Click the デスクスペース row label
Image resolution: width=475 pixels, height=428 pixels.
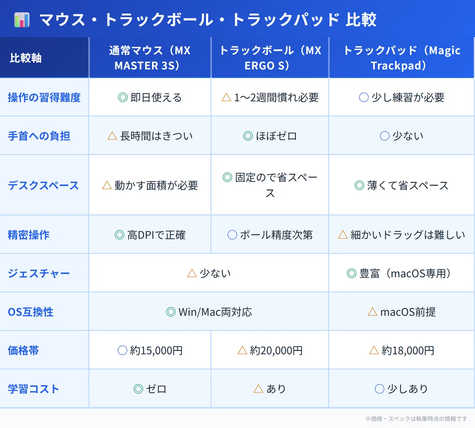pyautogui.click(x=44, y=185)
